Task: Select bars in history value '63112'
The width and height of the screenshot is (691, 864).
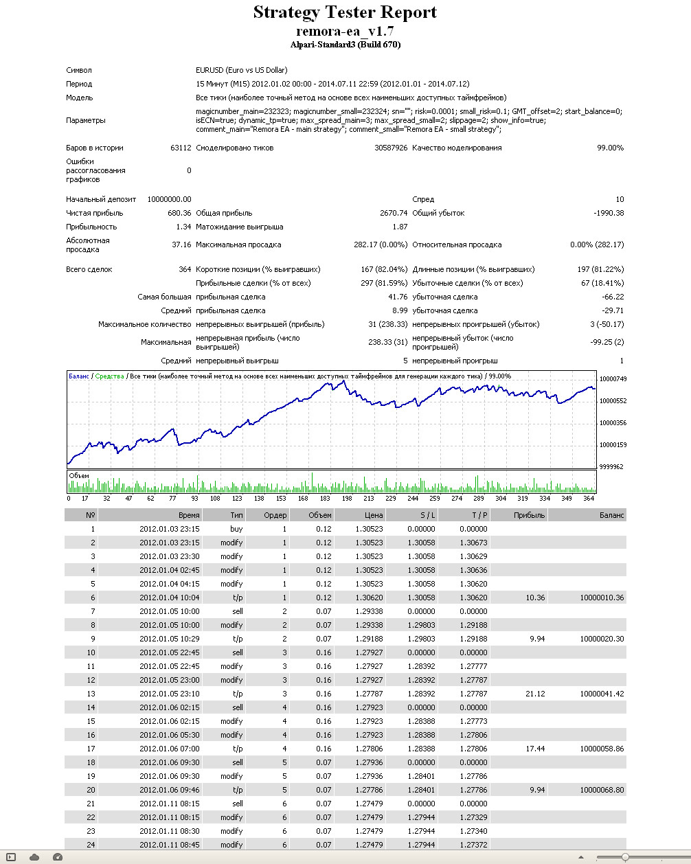Action: click(x=181, y=148)
